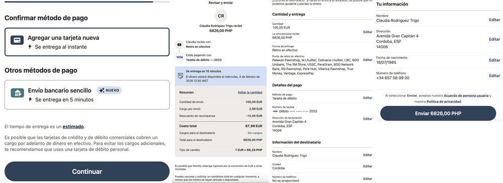The image size is (503, 183).
Task: Click the Revisar y enviar title
Action: click(221, 3)
